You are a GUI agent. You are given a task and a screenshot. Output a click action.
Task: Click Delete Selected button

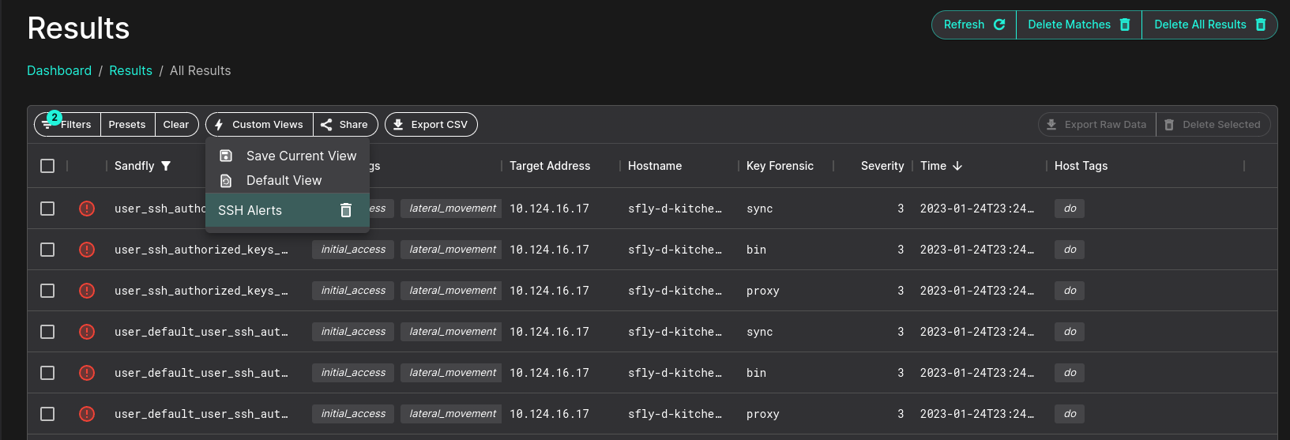(x=1213, y=124)
